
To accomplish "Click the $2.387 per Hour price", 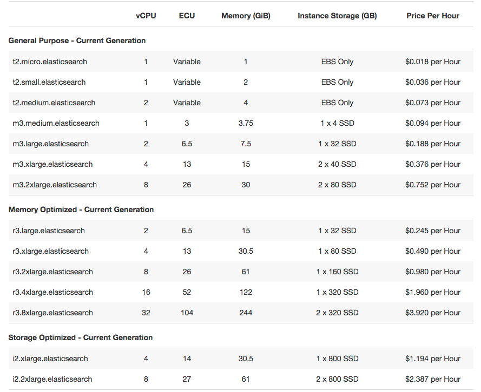I will point(432,379).
